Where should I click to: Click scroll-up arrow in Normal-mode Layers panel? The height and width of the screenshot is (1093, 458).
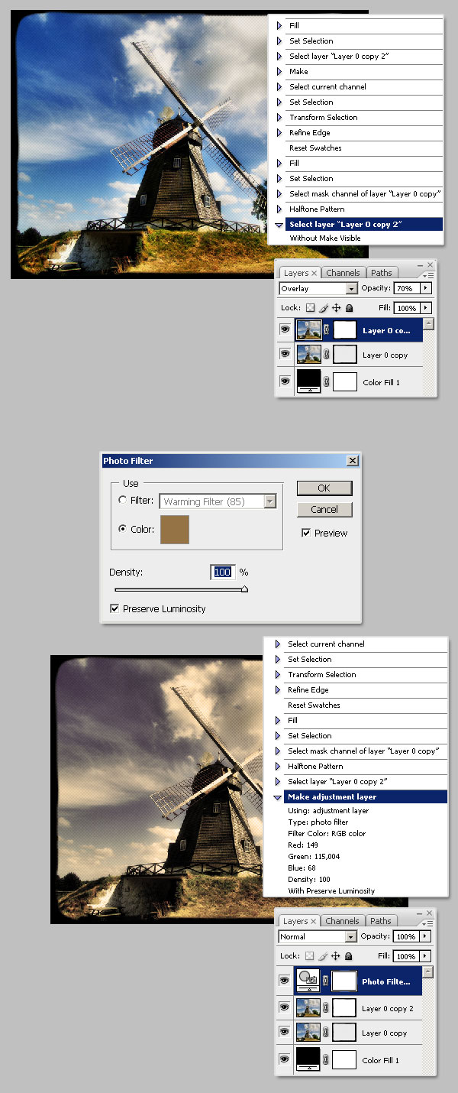(x=427, y=971)
